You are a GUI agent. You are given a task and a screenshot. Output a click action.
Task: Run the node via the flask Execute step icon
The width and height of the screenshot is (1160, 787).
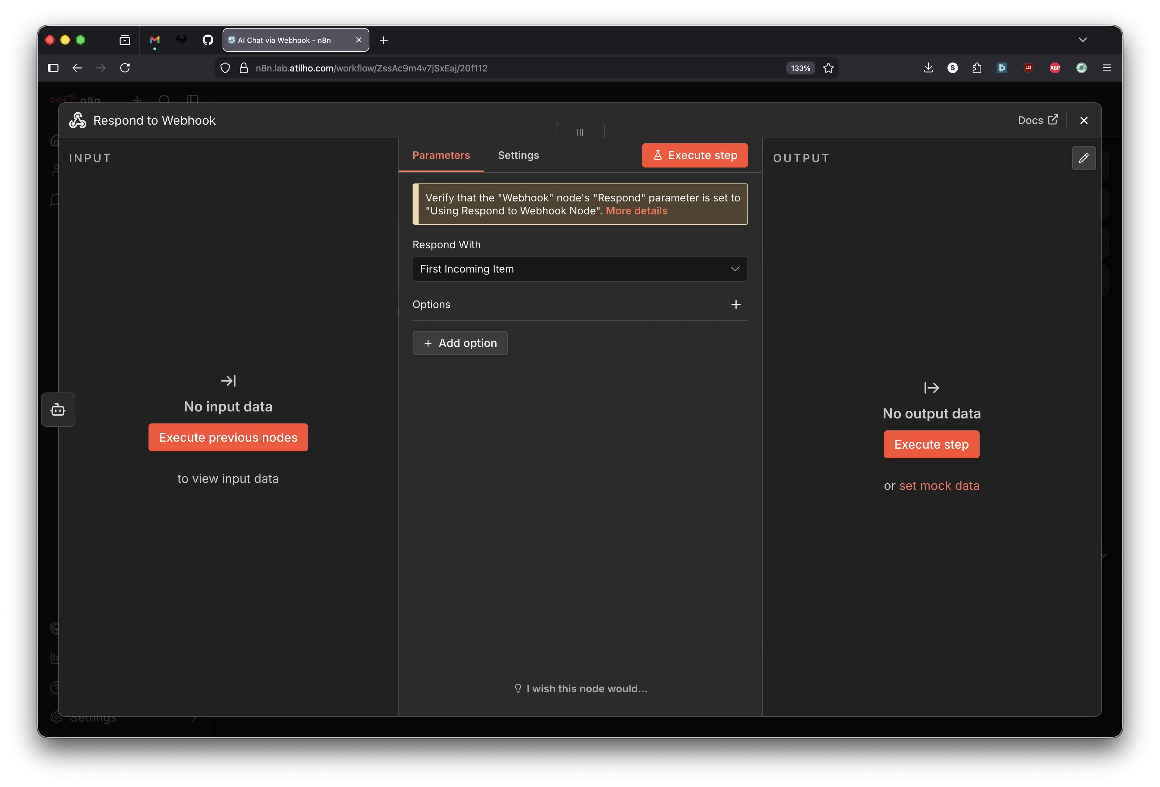click(658, 155)
